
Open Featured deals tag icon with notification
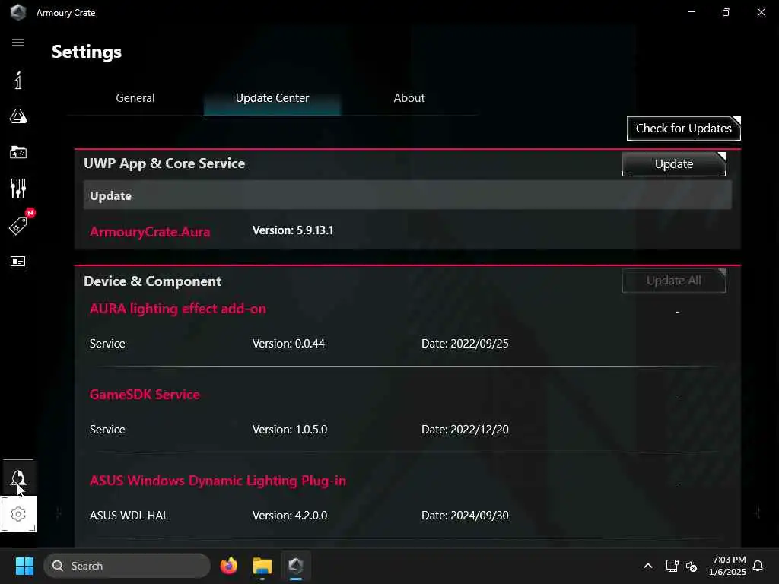pos(20,224)
